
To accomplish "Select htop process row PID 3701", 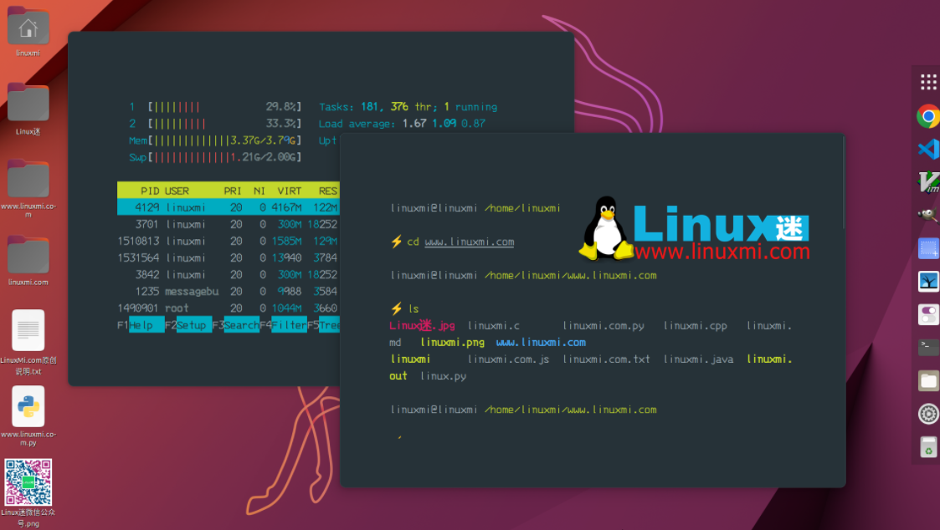I will click(x=229, y=224).
